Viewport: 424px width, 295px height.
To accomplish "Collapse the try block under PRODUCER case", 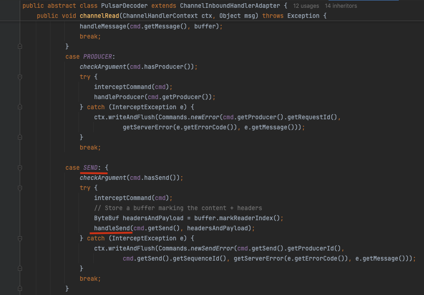I will click(20, 77).
